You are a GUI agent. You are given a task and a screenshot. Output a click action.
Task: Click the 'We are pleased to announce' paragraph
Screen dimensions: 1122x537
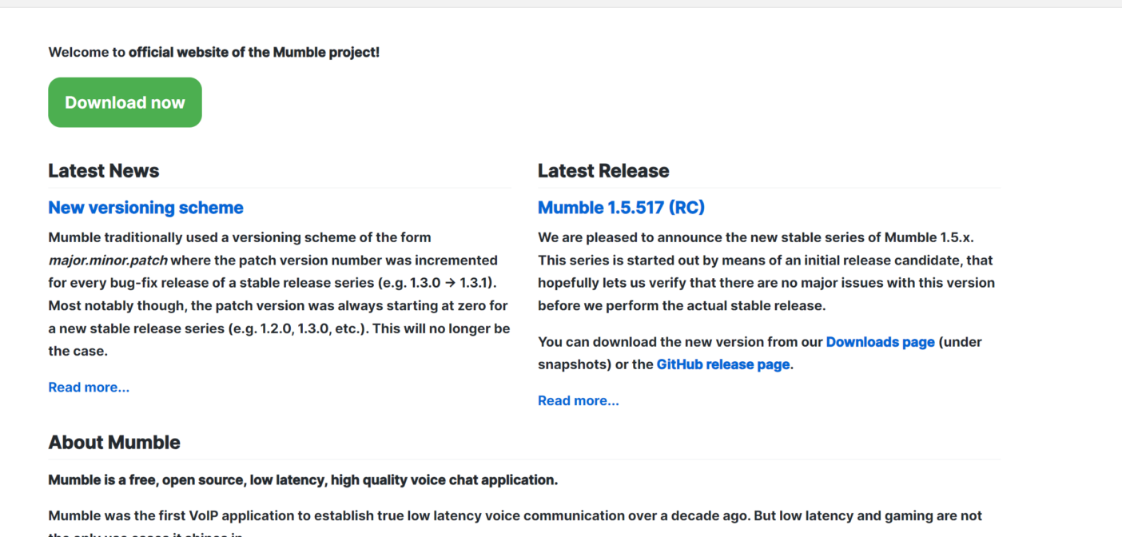click(x=755, y=237)
